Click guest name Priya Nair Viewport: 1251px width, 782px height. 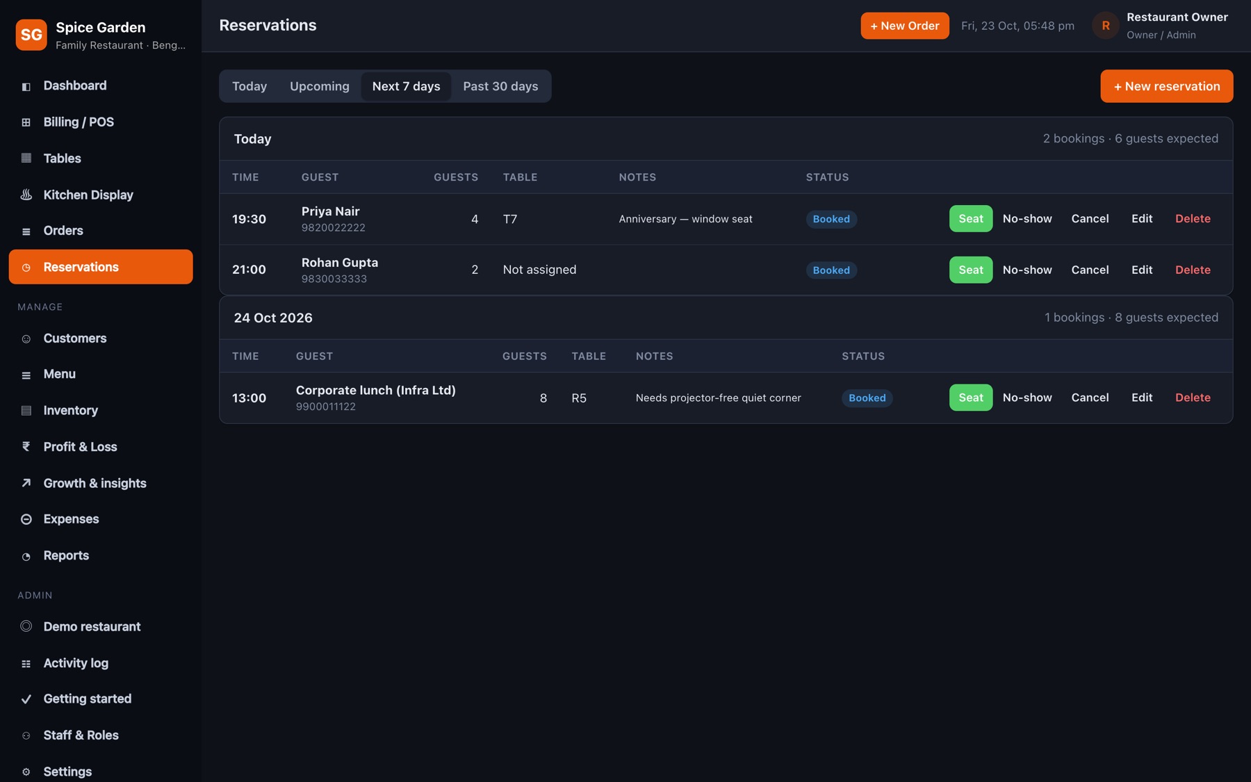[x=330, y=211]
